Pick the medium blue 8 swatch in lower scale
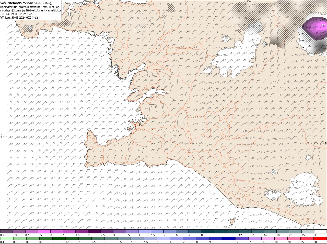This screenshot has width=327, height=244. point(203,238)
